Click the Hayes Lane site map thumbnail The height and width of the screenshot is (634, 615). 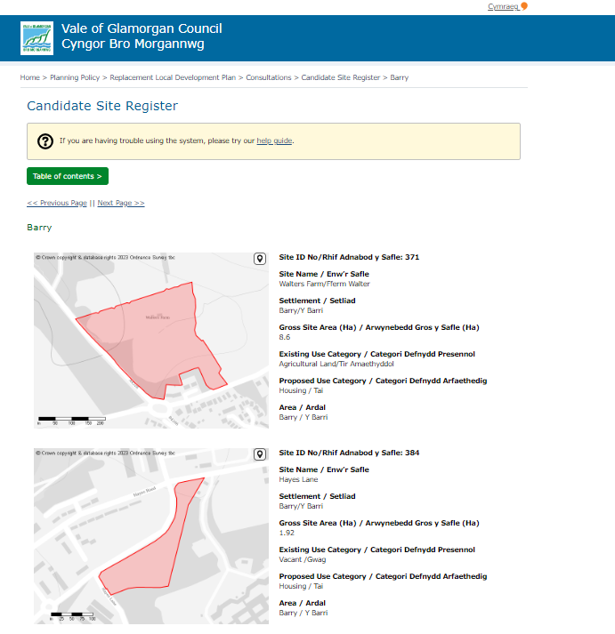tap(151, 536)
